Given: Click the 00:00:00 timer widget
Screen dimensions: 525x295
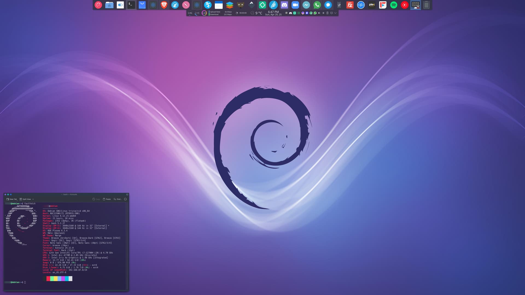Looking at the screenshot, I should tap(241, 13).
